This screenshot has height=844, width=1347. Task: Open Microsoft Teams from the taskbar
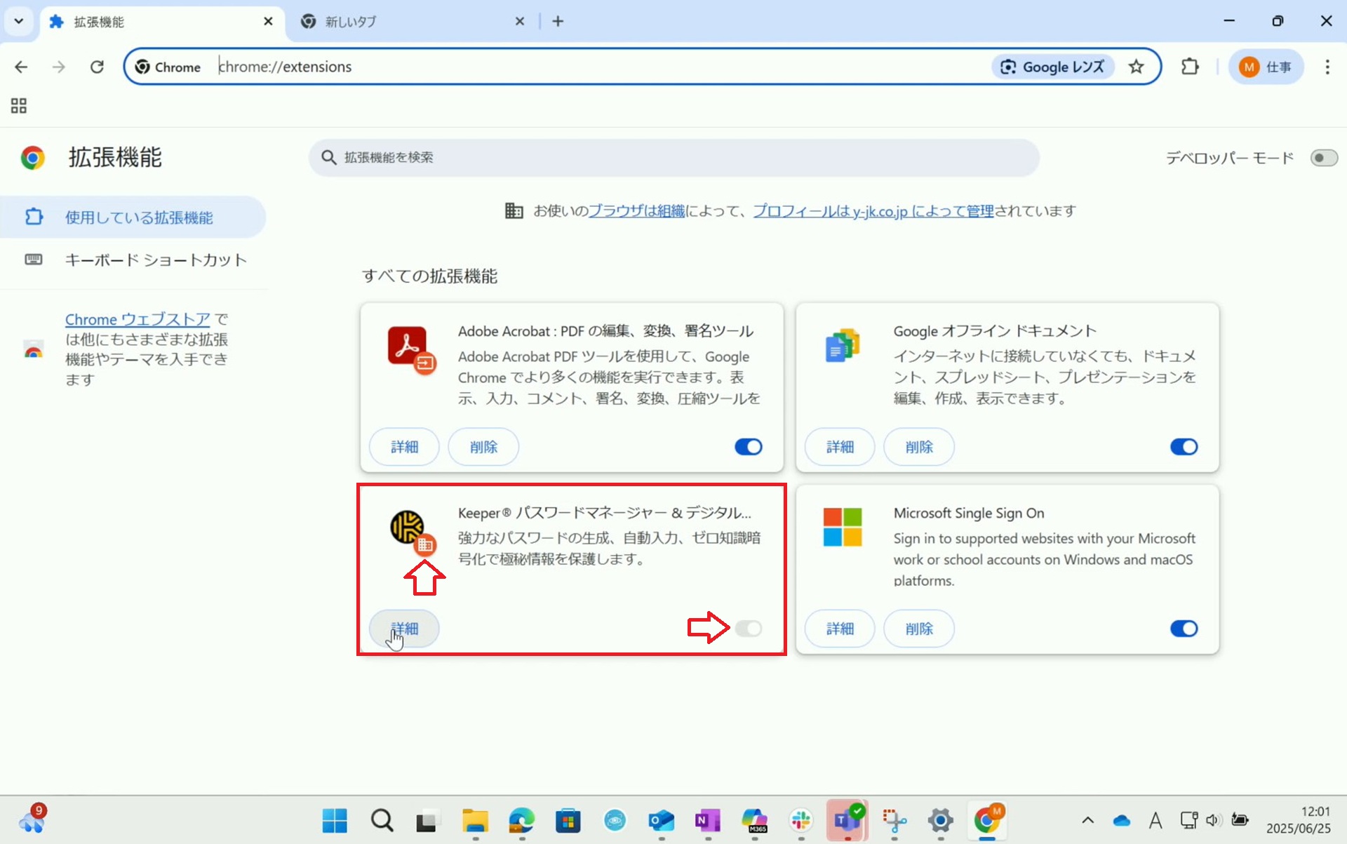847,819
